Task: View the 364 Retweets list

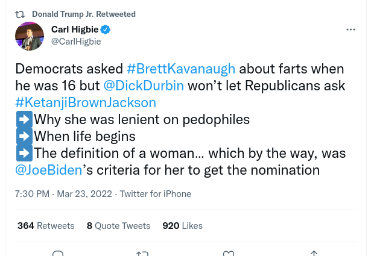Action: click(46, 226)
